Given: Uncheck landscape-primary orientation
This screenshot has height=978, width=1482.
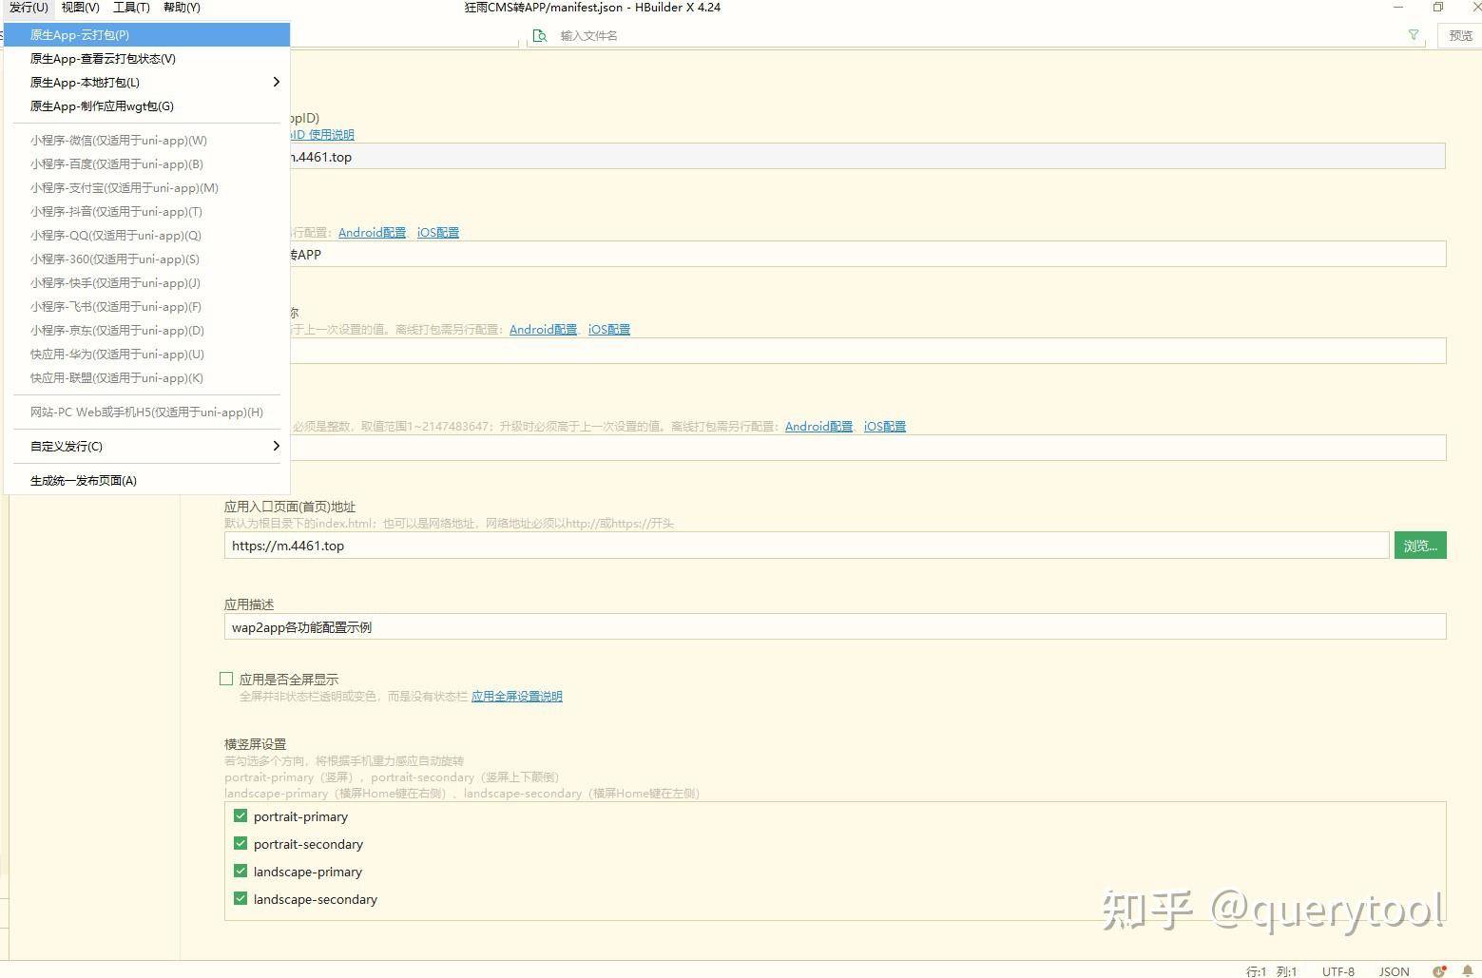Looking at the screenshot, I should [241, 871].
